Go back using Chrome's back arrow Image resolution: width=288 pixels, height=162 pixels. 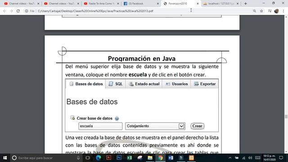(x=4, y=11)
